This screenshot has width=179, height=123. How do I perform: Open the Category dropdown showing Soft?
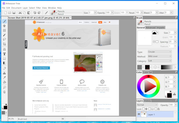point(160,61)
